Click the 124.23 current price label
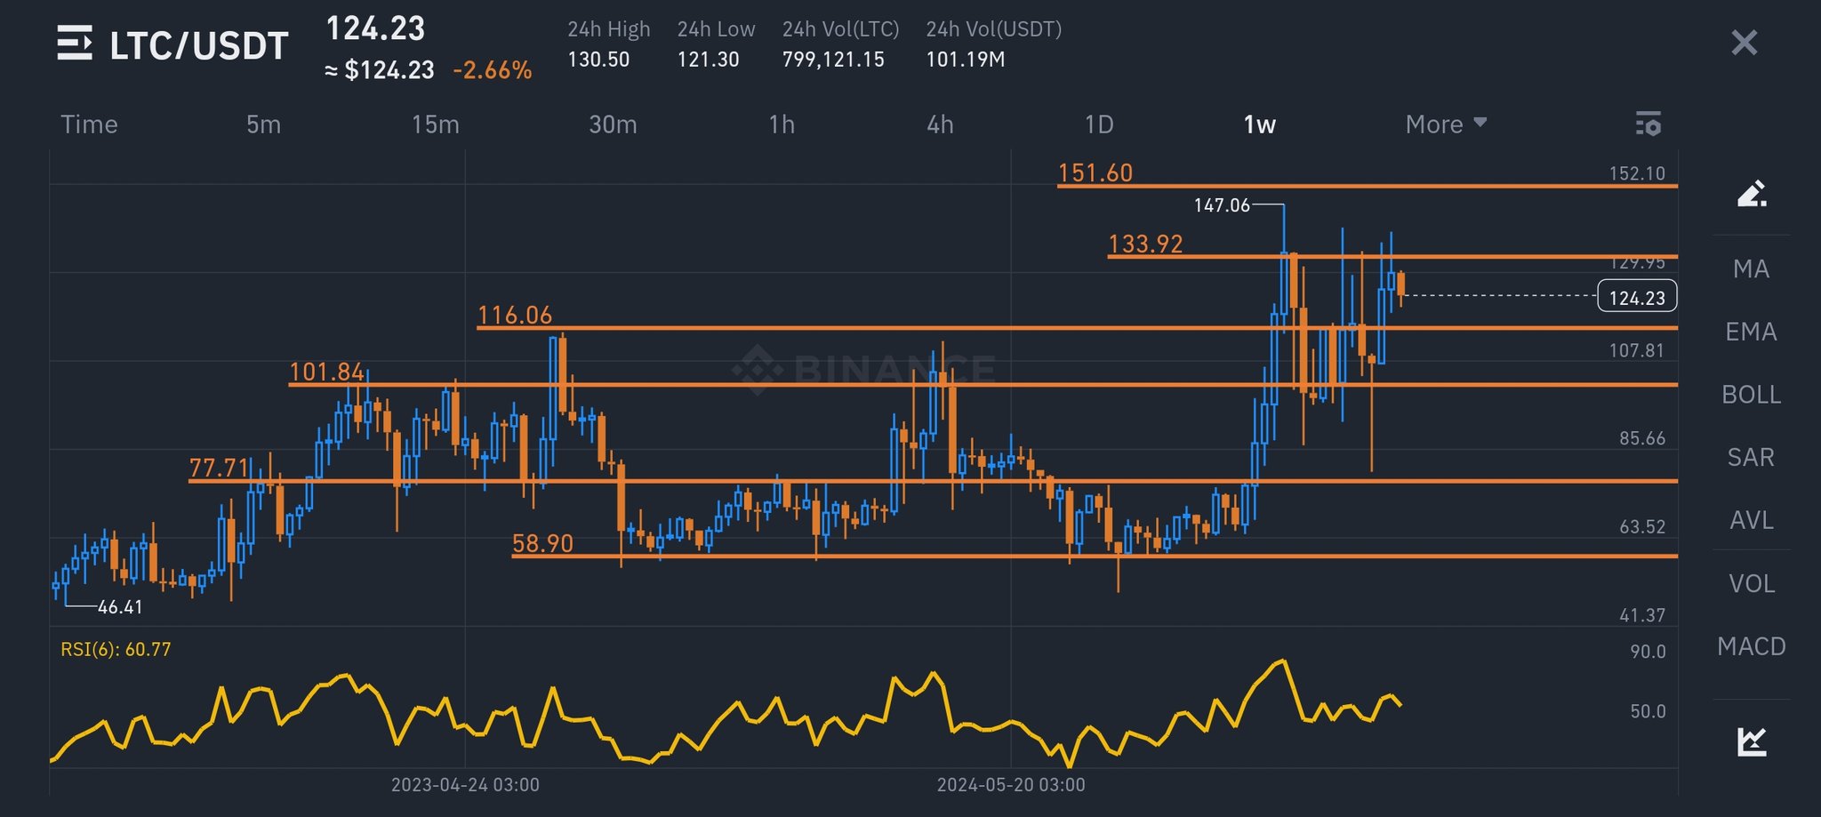Image resolution: width=1821 pixels, height=817 pixels. pyautogui.click(x=1637, y=297)
